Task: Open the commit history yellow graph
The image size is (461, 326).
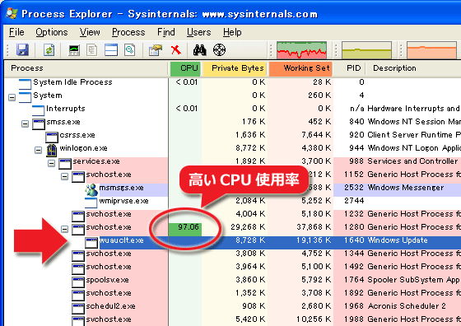Action: [x=366, y=50]
